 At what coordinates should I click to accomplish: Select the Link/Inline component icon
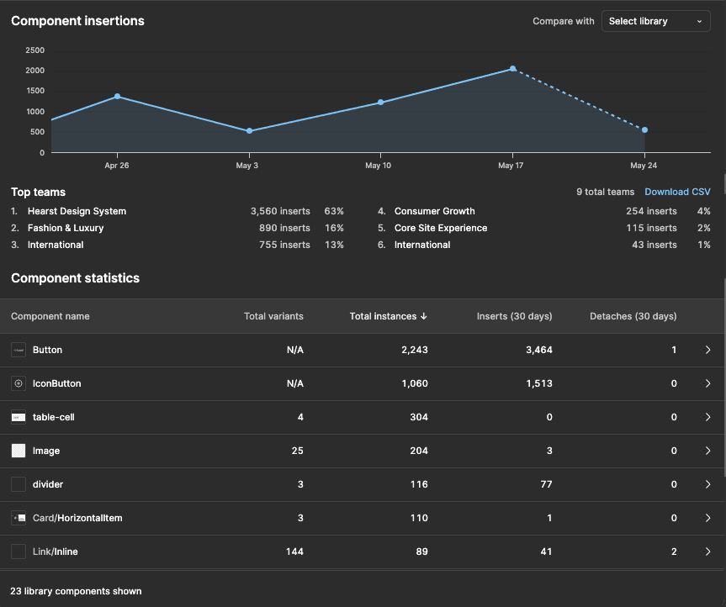coord(19,551)
